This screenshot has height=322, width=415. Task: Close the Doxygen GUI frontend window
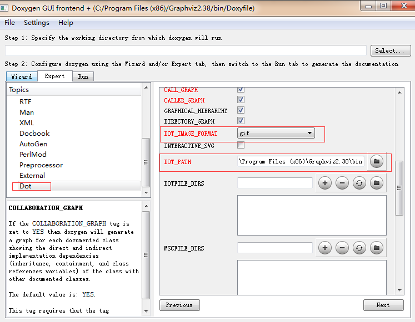403,6
